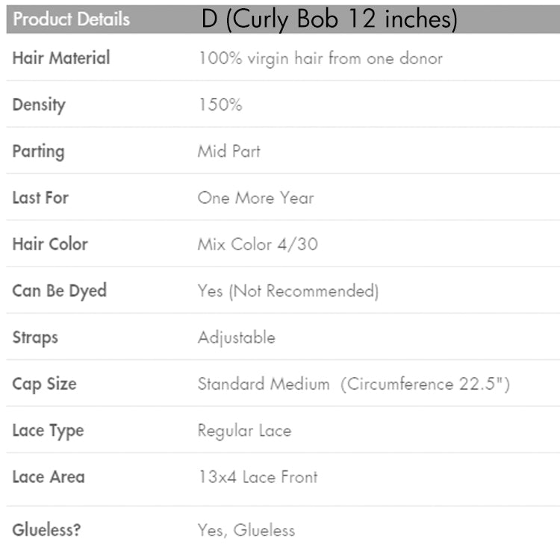Screen dimensions: 560x560
Task: Click the 150% density value
Action: click(220, 105)
